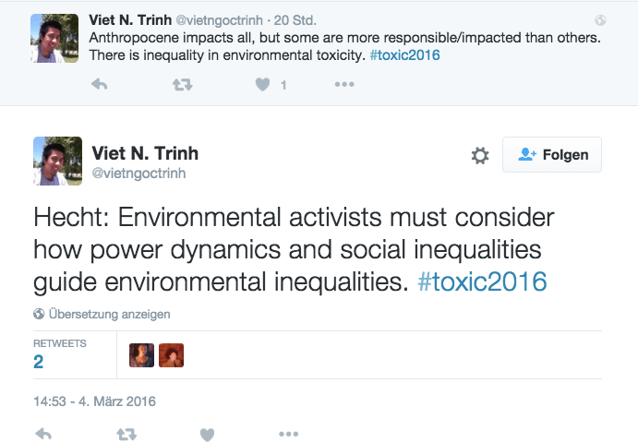
Task: Retweet the main Hecht tweet
Action: (126, 434)
